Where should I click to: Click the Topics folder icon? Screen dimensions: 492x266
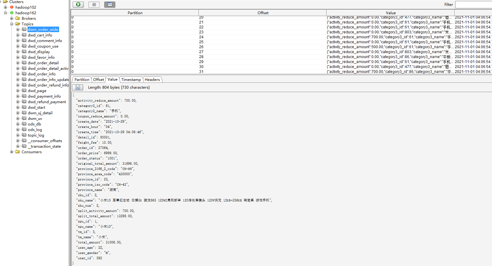tap(18, 24)
